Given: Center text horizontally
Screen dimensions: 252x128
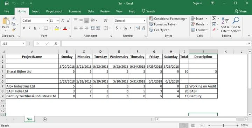Looking at the screenshot, I should tap(81, 28).
